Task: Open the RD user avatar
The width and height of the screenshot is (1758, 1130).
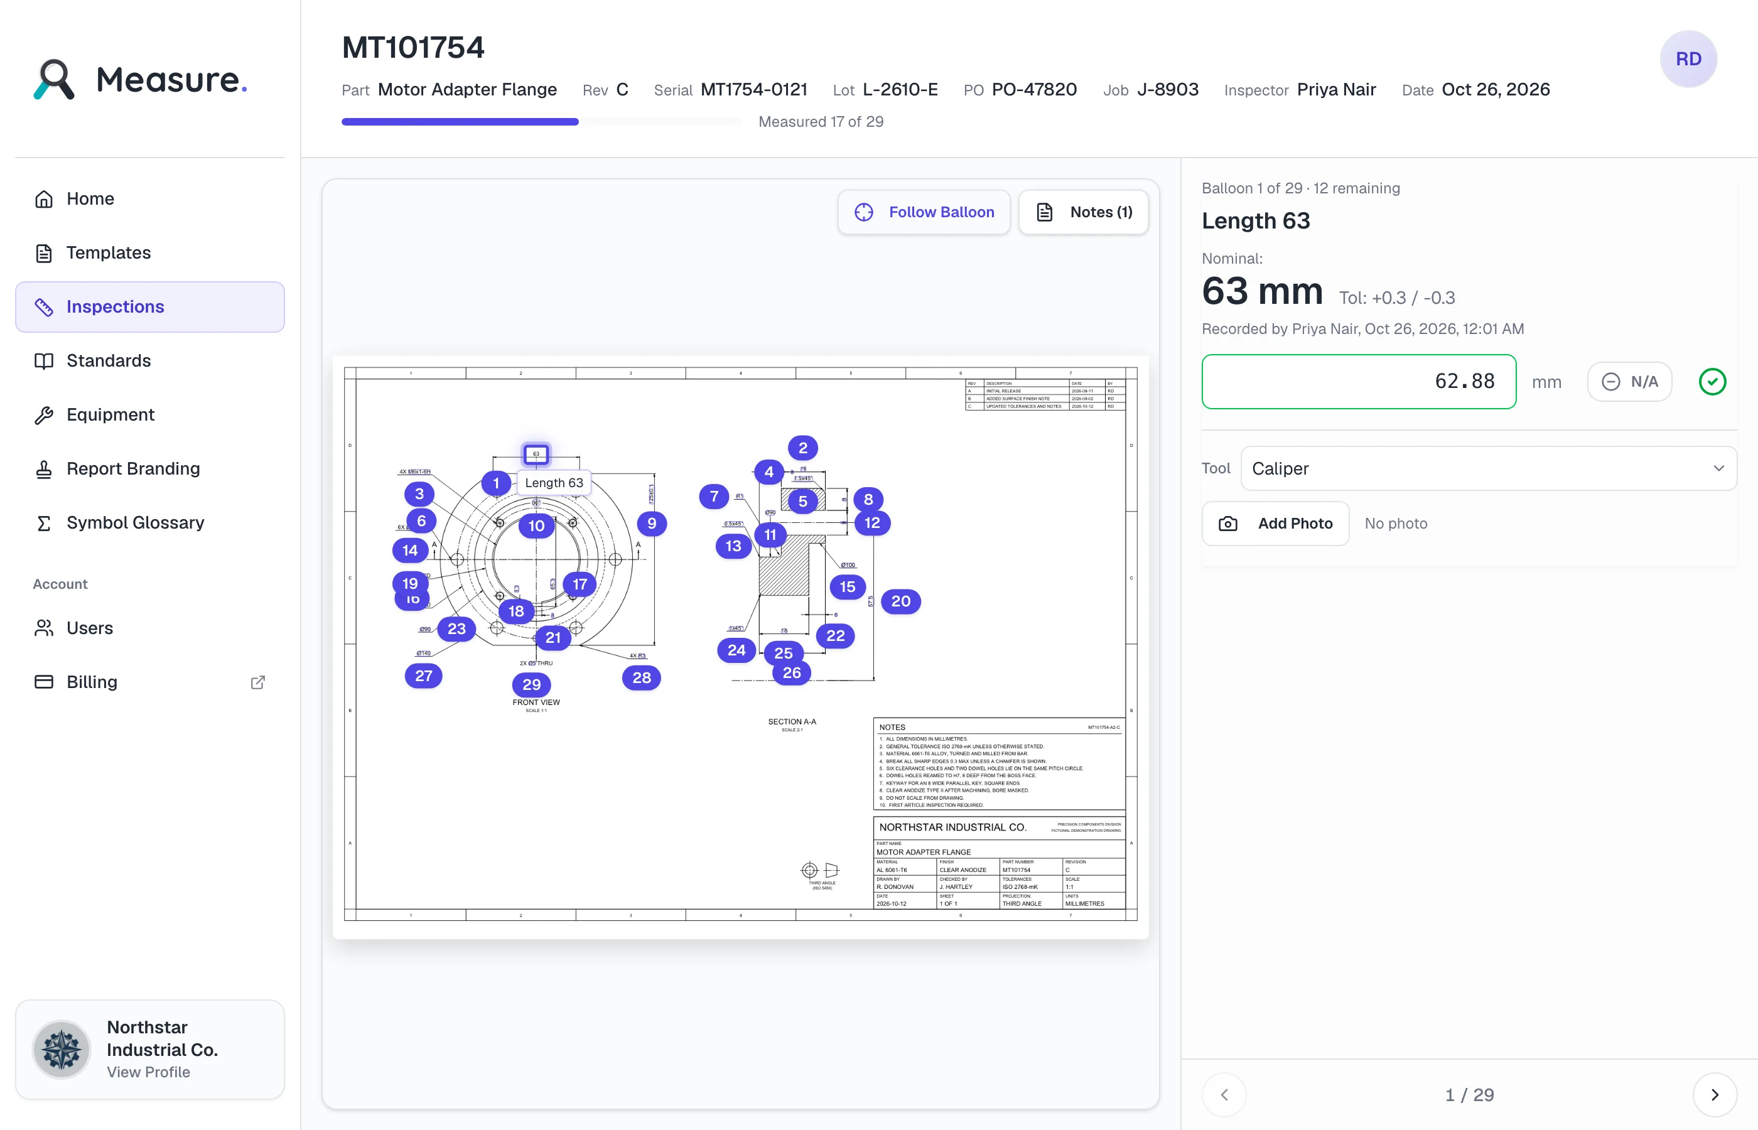Action: [x=1688, y=59]
